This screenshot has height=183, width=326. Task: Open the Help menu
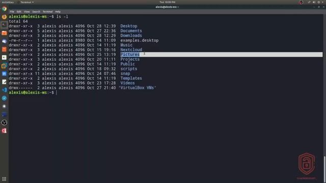(58, 12)
